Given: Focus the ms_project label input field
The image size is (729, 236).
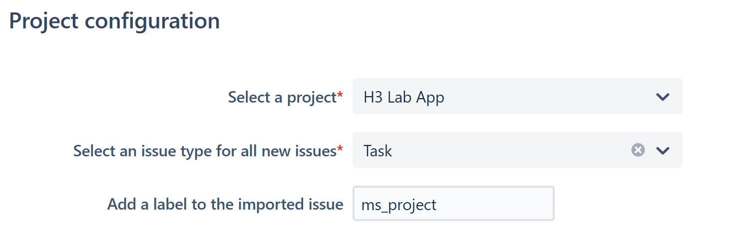Looking at the screenshot, I should [x=453, y=203].
